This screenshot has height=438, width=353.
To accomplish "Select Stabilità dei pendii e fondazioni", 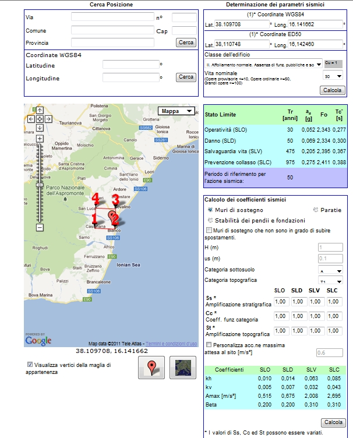I will (210, 220).
